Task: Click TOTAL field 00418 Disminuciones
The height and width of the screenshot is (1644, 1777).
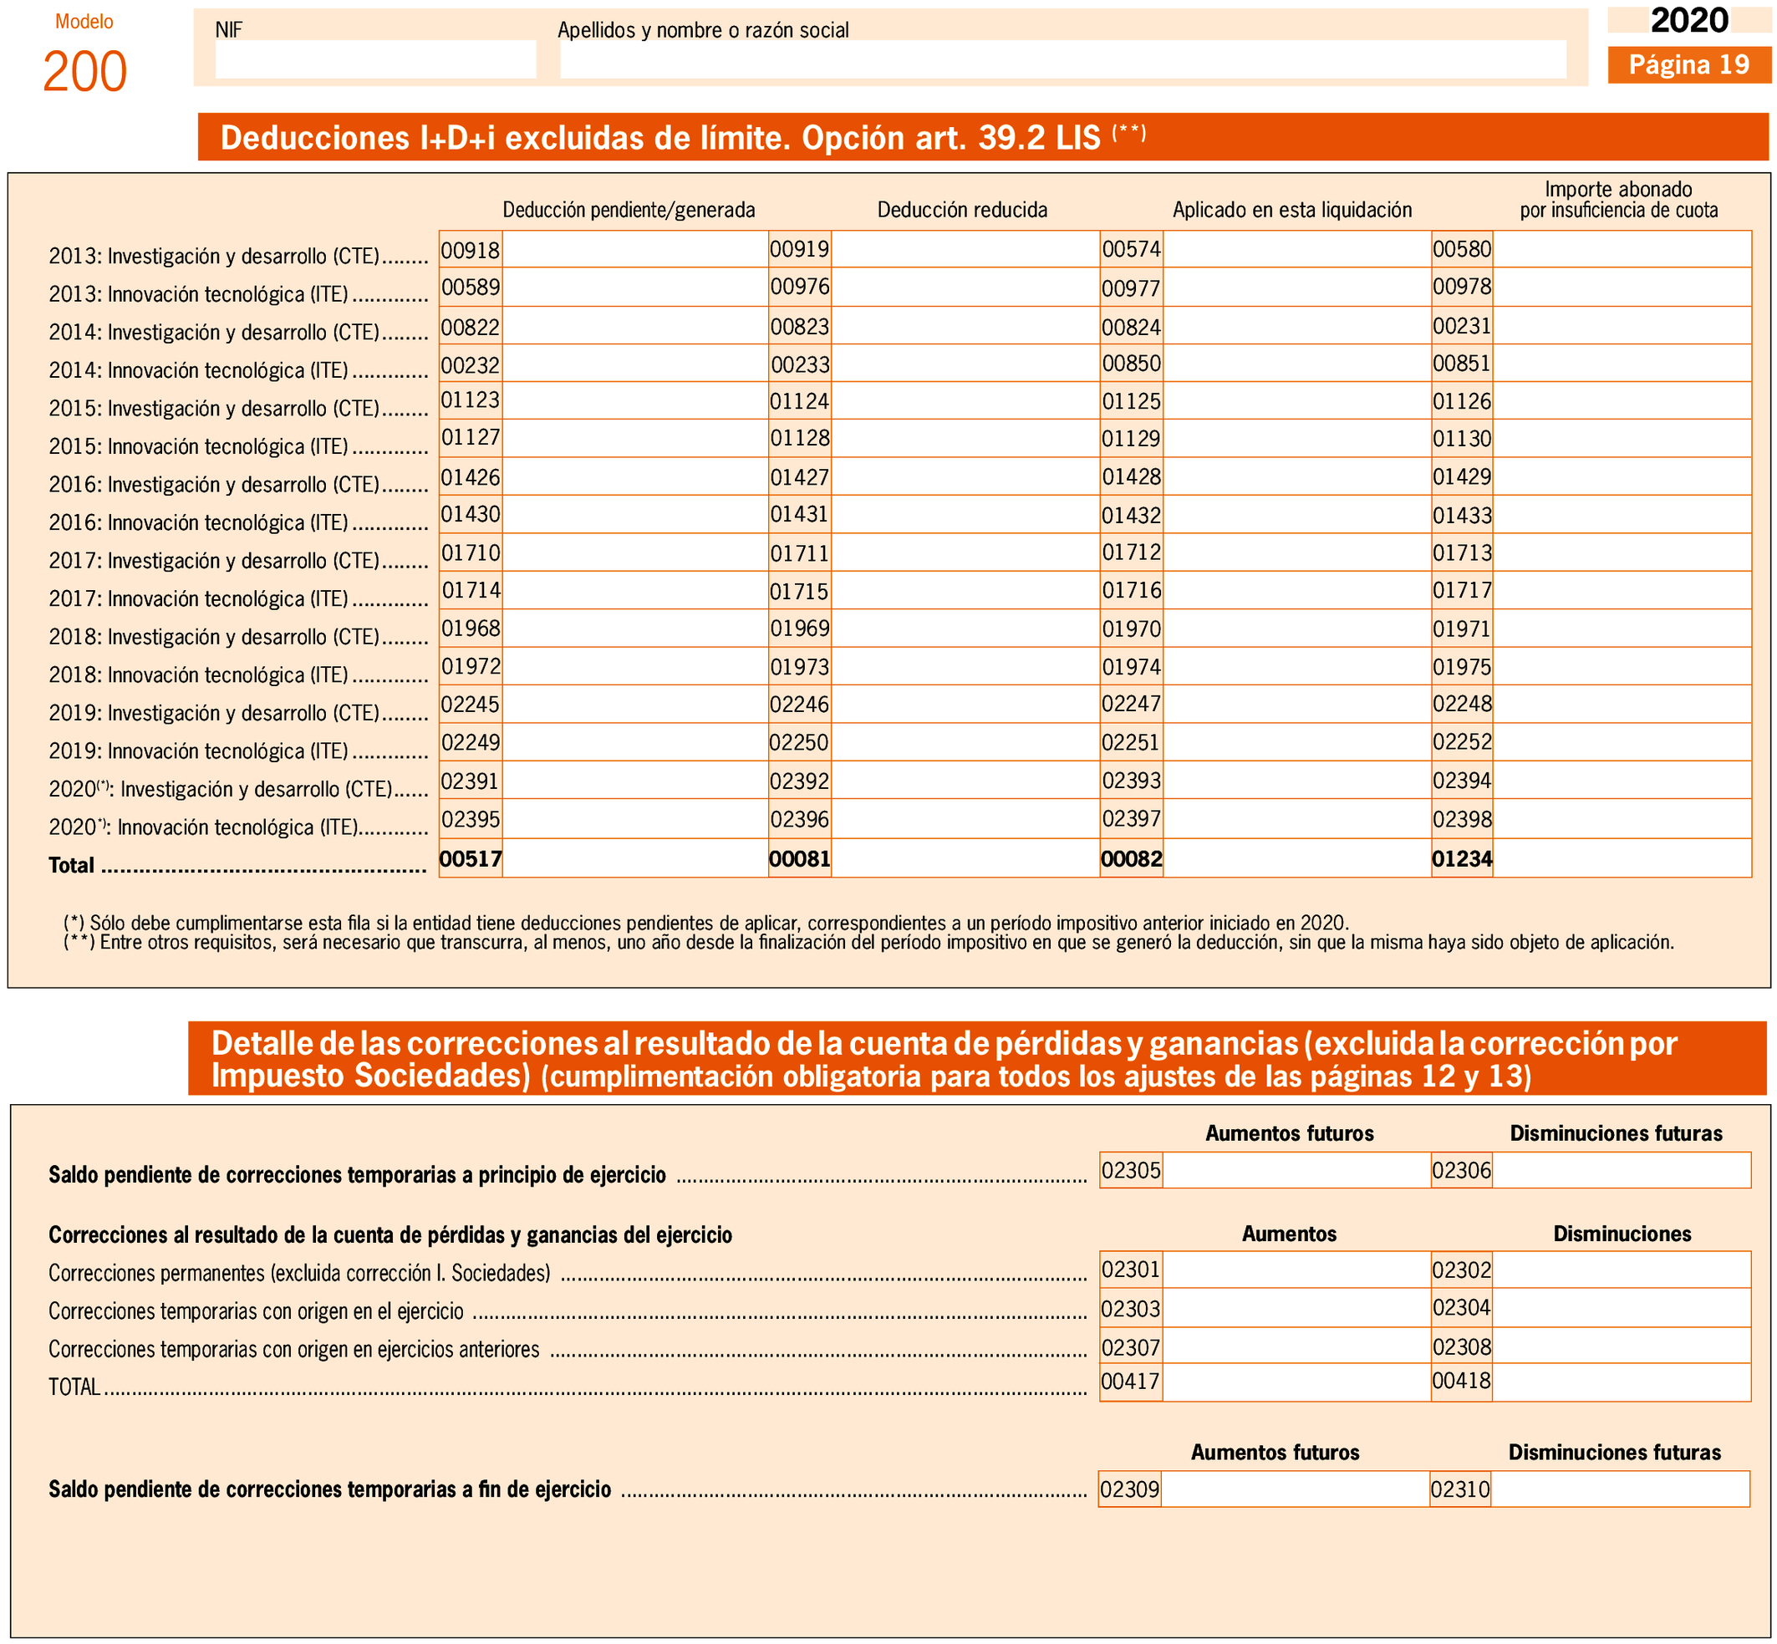Action: [x=1622, y=1382]
